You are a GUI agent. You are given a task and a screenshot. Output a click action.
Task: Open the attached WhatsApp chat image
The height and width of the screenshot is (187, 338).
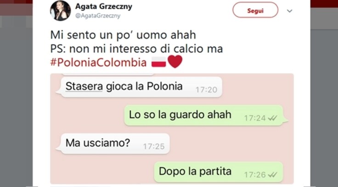click(x=172, y=128)
